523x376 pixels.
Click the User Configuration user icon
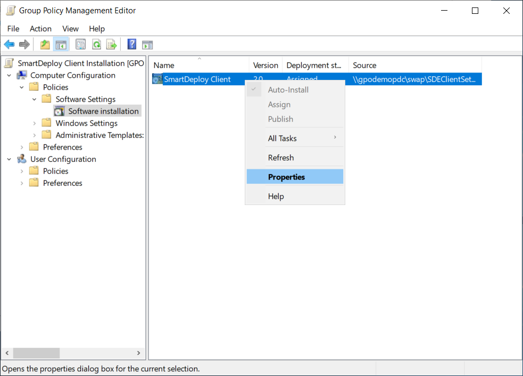[x=22, y=159]
